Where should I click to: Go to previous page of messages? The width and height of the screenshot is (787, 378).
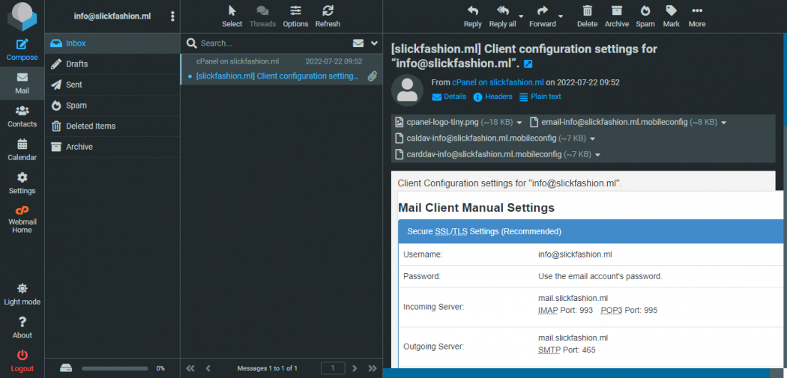click(208, 368)
